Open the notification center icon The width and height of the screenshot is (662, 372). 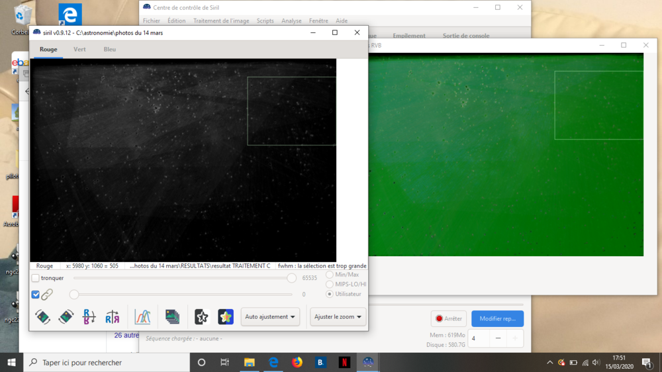coord(646,362)
